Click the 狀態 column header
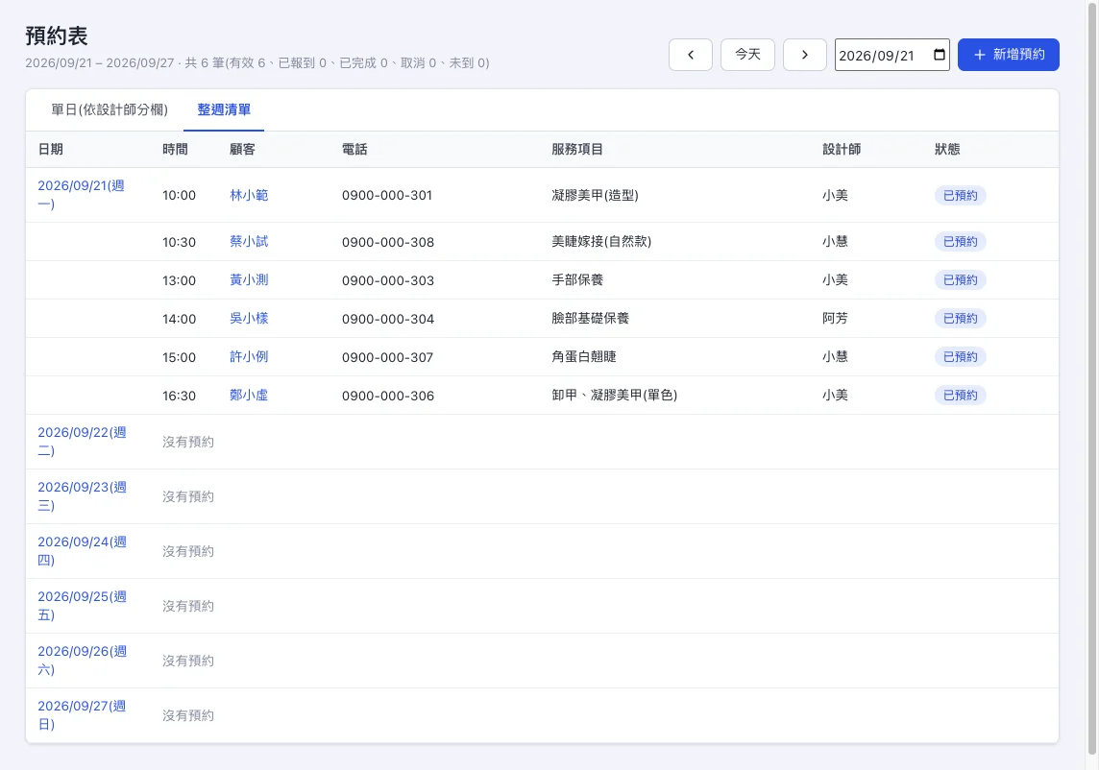 947,149
